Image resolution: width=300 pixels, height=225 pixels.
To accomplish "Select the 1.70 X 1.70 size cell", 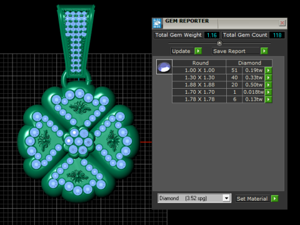I will point(199,92).
